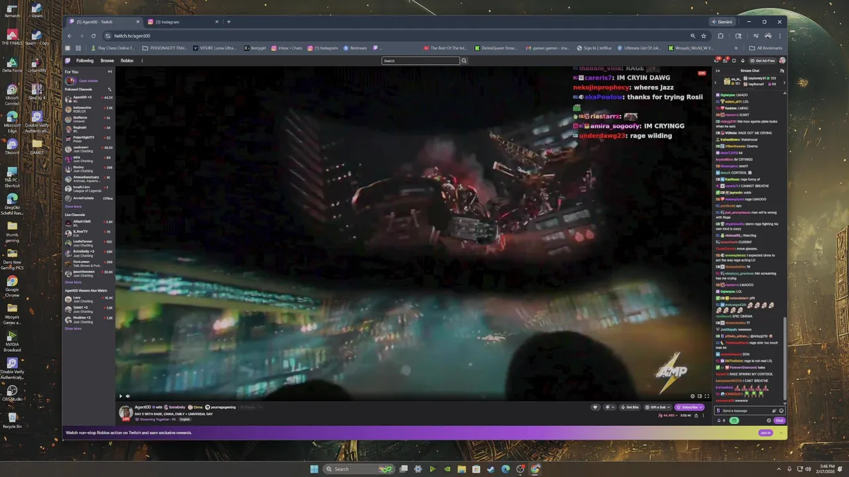Toggle fullscreen on the video player

[x=706, y=396]
